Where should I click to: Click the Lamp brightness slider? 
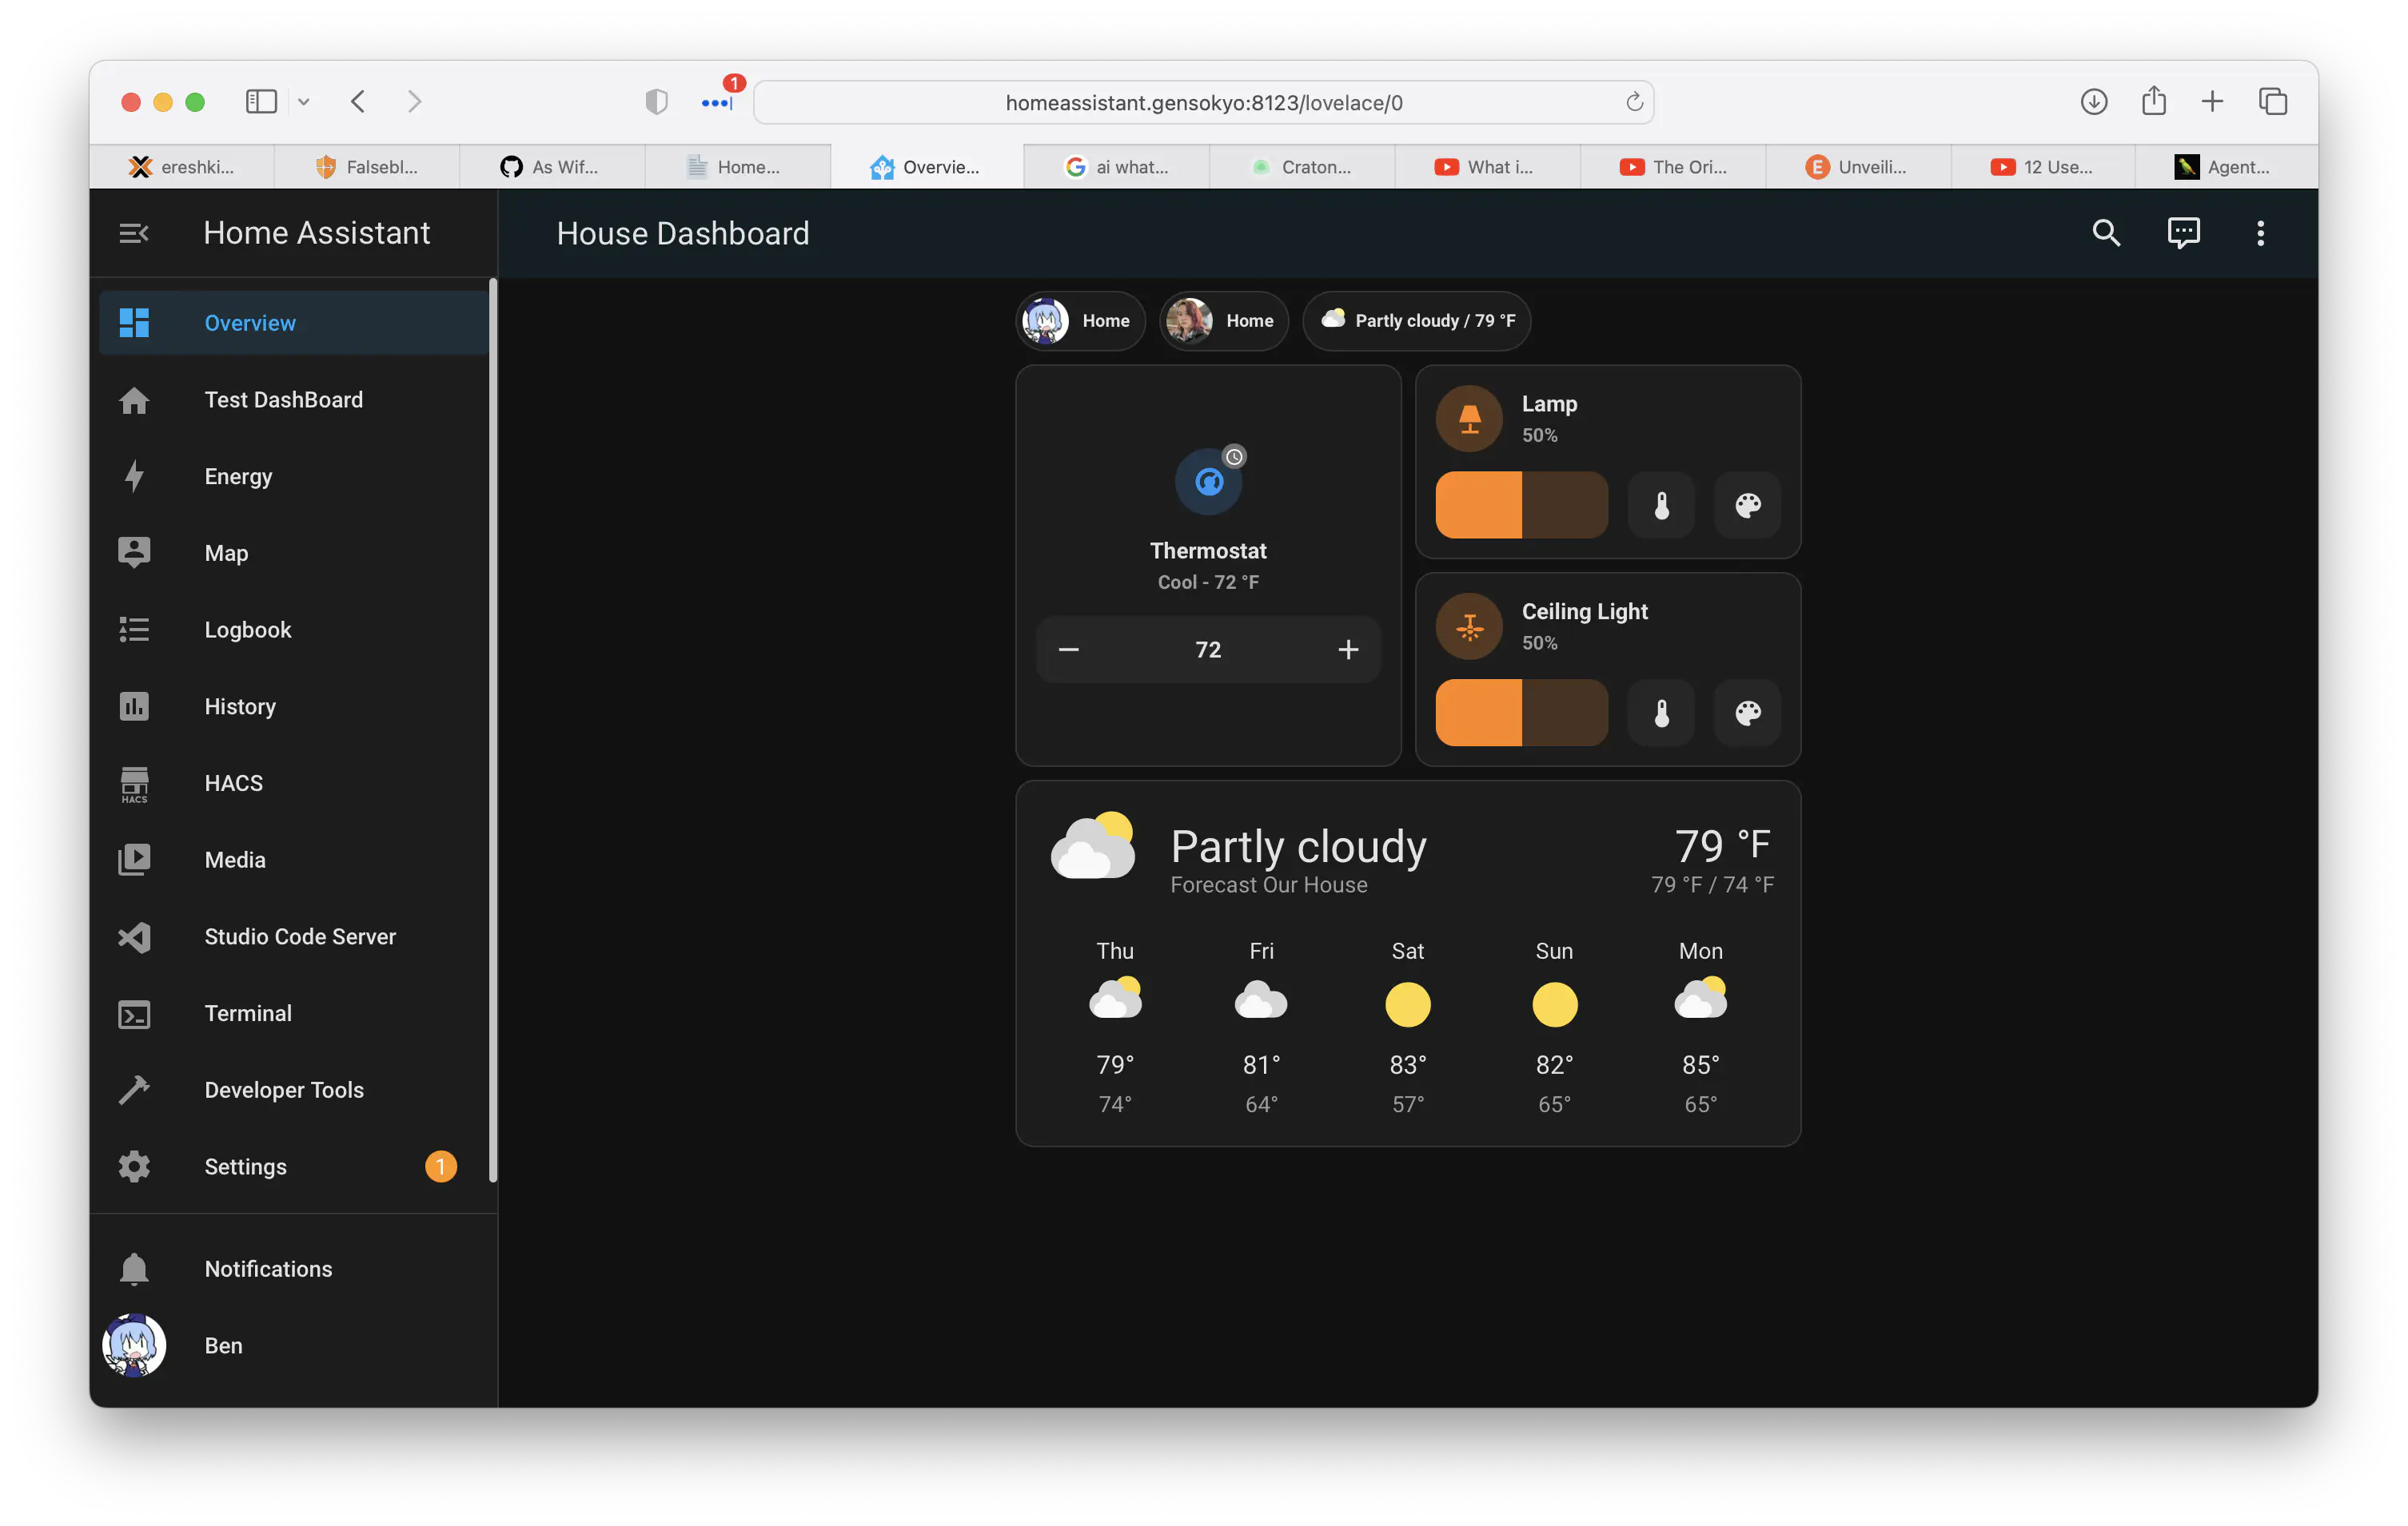[1521, 506]
